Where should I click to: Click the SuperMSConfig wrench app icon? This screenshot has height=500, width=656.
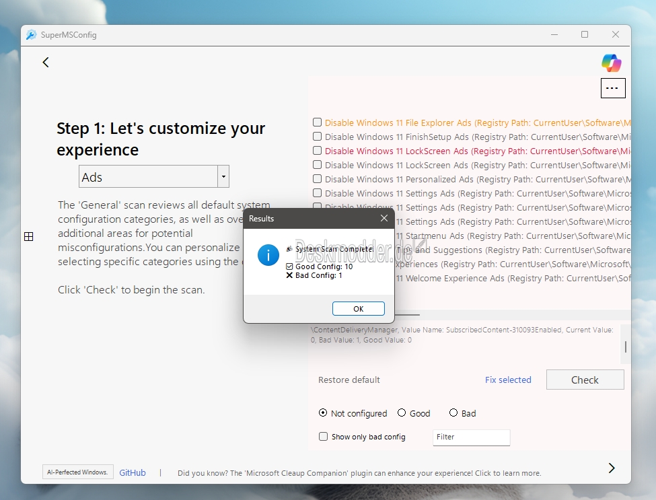coord(32,35)
